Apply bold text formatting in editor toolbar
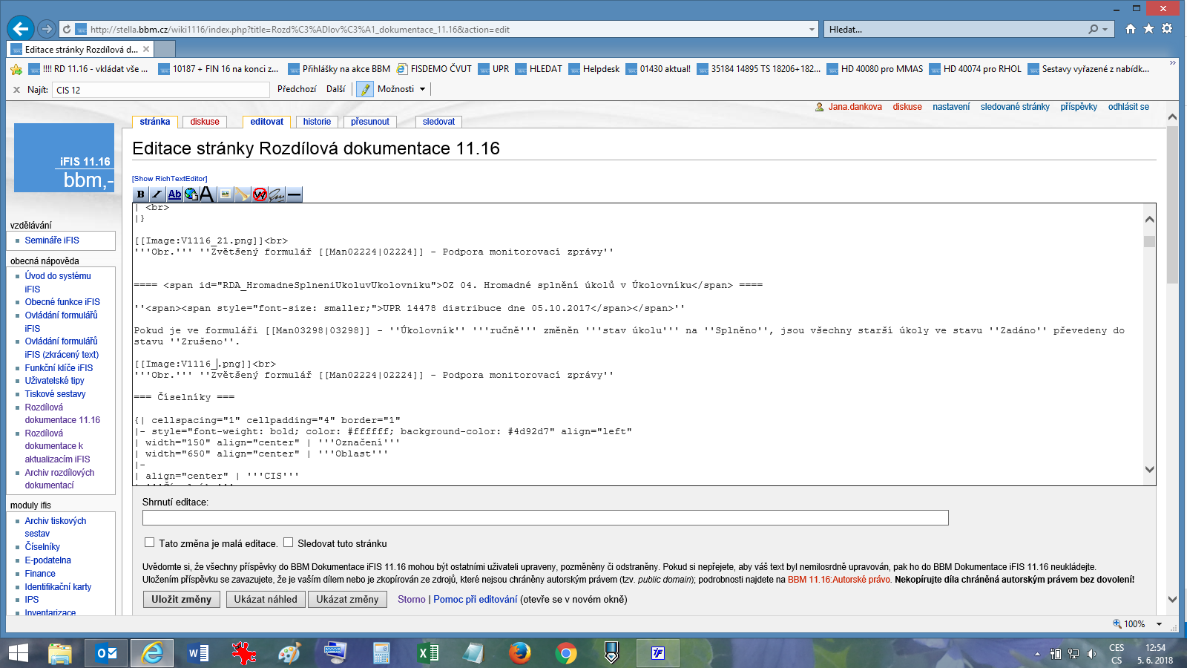Viewport: 1187px width, 668px height. [141, 194]
